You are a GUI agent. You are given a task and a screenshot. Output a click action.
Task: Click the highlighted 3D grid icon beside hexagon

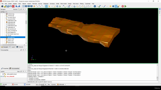click(x=116, y=6)
